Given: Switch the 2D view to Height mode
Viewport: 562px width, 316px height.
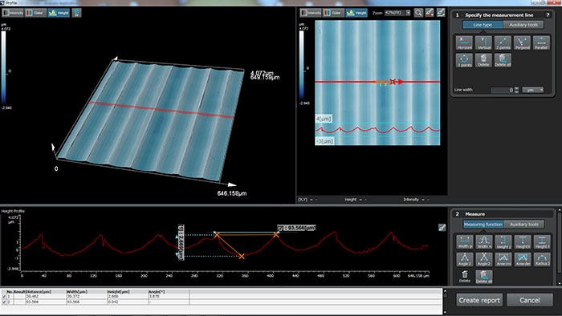Looking at the screenshot, I should [356, 13].
